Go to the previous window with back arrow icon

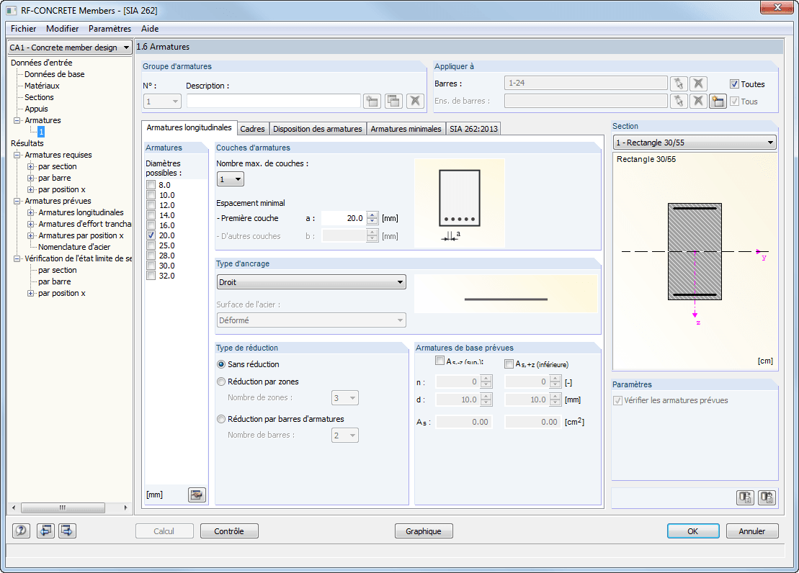pyautogui.click(x=45, y=531)
